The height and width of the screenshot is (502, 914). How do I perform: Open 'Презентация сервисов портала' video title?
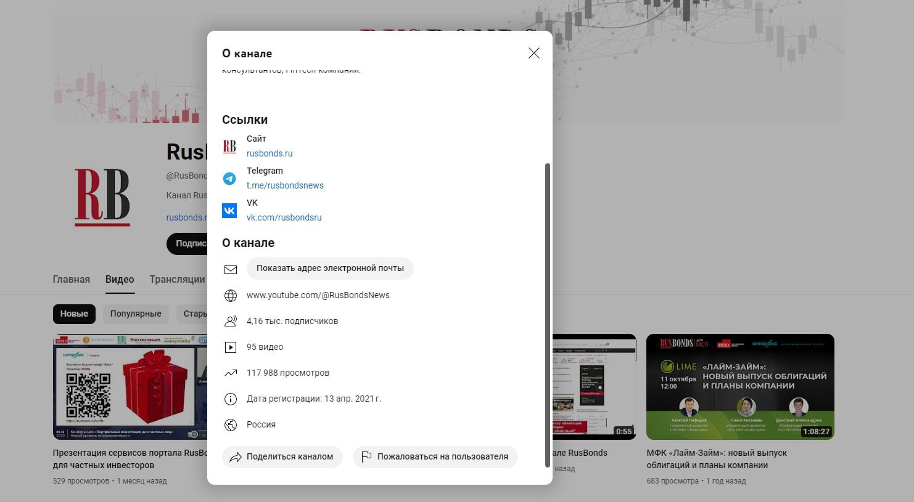coord(130,459)
